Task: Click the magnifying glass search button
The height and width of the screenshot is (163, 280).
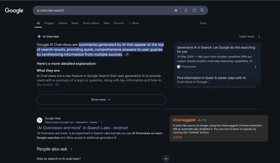Action: [202, 10]
